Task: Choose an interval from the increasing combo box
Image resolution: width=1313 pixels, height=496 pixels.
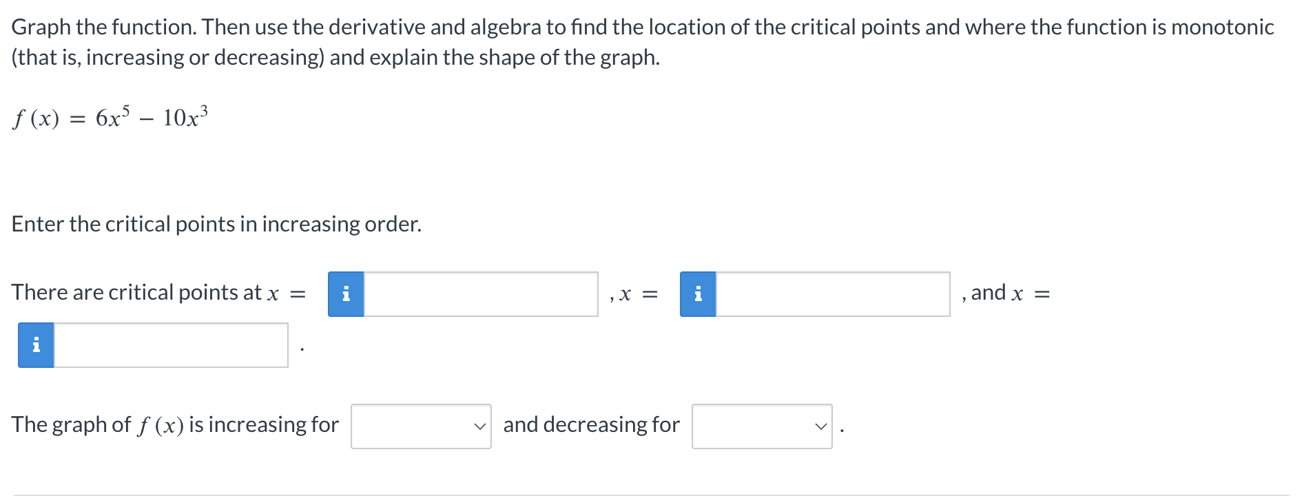Action: point(421,426)
